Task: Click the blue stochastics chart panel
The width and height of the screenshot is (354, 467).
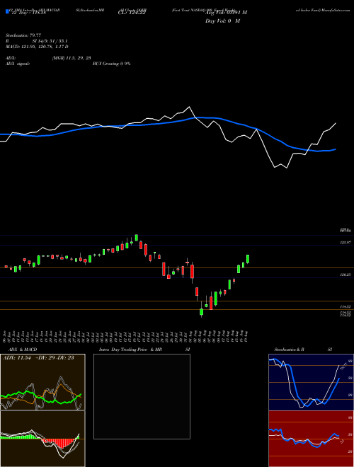Action: (311, 382)
